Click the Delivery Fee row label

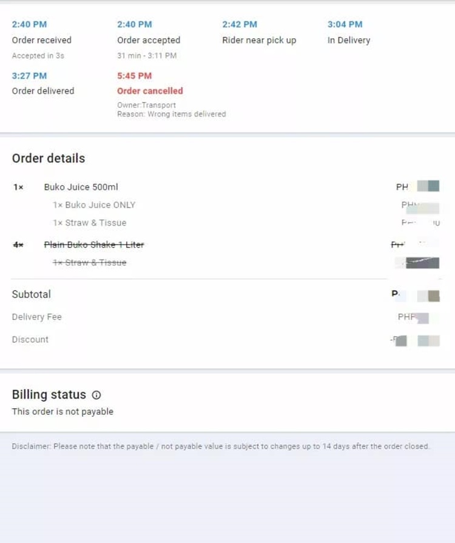[37, 317]
